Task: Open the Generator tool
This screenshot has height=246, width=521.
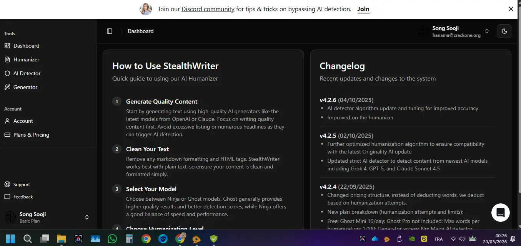Action: [x=25, y=87]
